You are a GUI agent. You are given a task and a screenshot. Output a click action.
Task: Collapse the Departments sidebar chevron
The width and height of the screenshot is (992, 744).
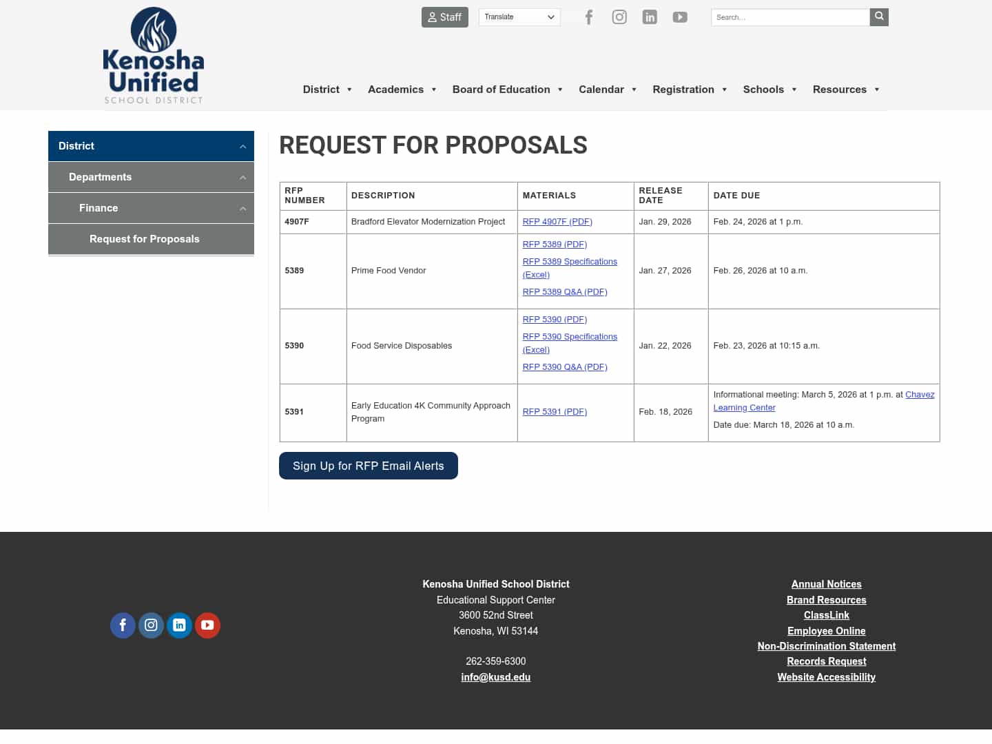(x=242, y=178)
